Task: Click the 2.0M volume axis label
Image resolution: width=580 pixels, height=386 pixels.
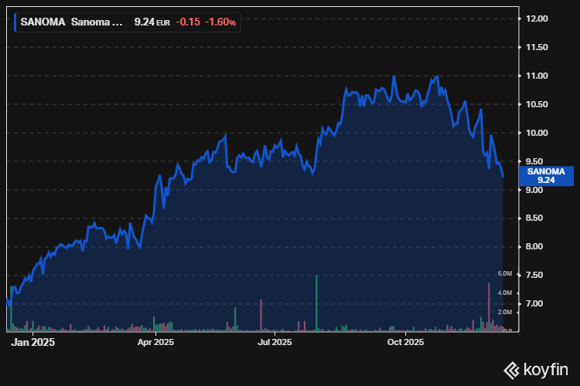Action: click(x=505, y=312)
